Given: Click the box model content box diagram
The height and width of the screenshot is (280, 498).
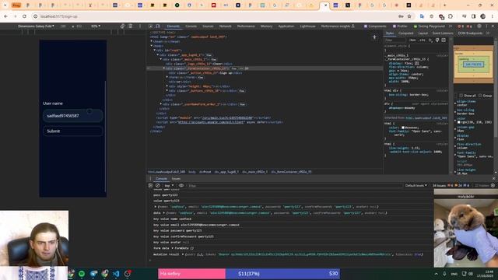Looking at the screenshot, I should point(473,65).
